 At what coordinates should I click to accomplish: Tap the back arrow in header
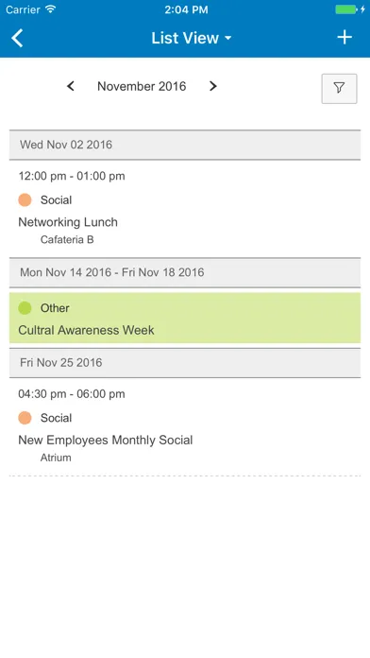click(17, 38)
